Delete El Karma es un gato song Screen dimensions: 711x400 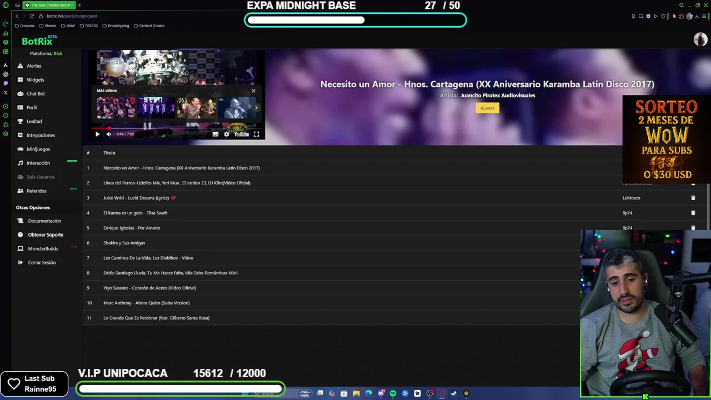(693, 213)
